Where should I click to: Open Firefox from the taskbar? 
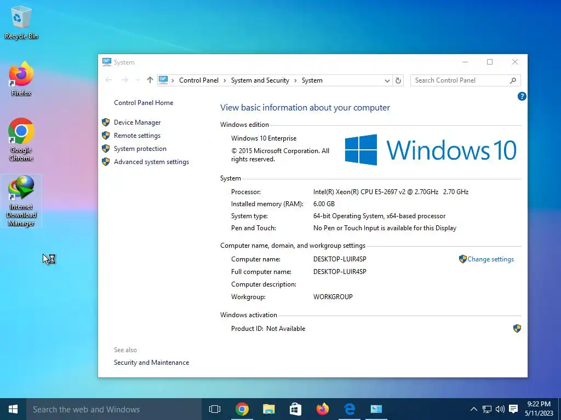pyautogui.click(x=322, y=409)
